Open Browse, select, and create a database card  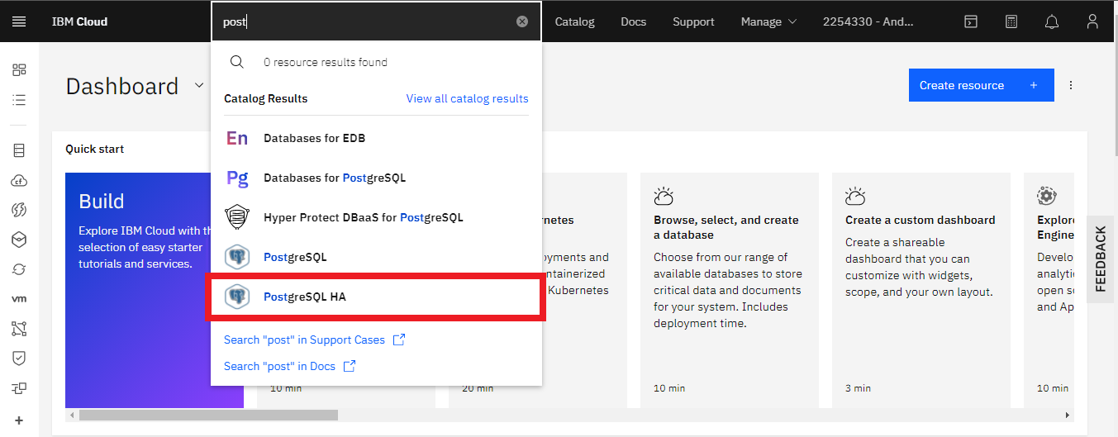click(730, 290)
